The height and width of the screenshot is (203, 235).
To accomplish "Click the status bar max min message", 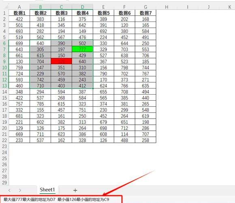I will pyautogui.click(x=56, y=199).
